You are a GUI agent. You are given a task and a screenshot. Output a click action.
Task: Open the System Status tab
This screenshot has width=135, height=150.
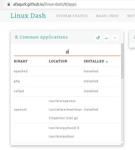tap(72, 16)
